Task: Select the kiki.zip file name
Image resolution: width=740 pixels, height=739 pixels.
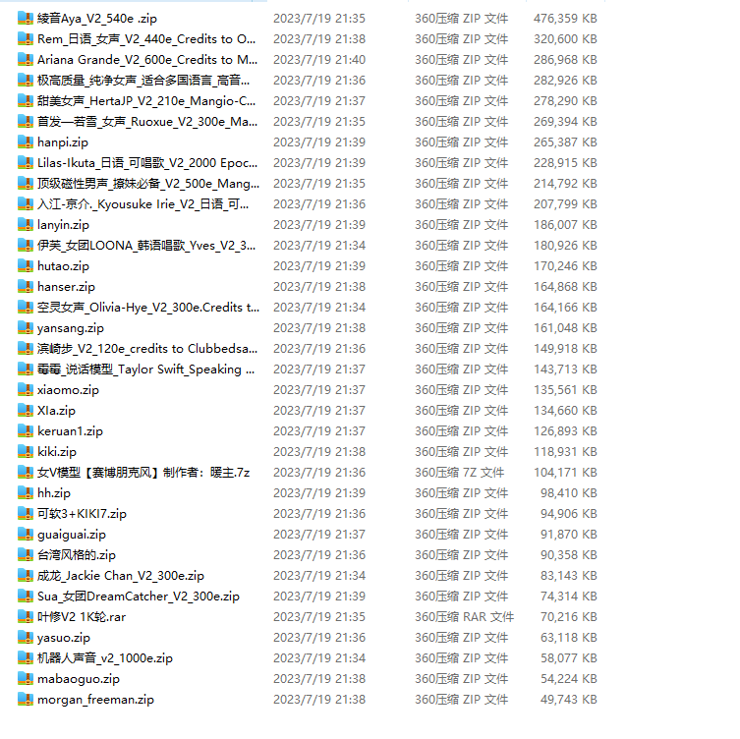Action: coord(57,452)
